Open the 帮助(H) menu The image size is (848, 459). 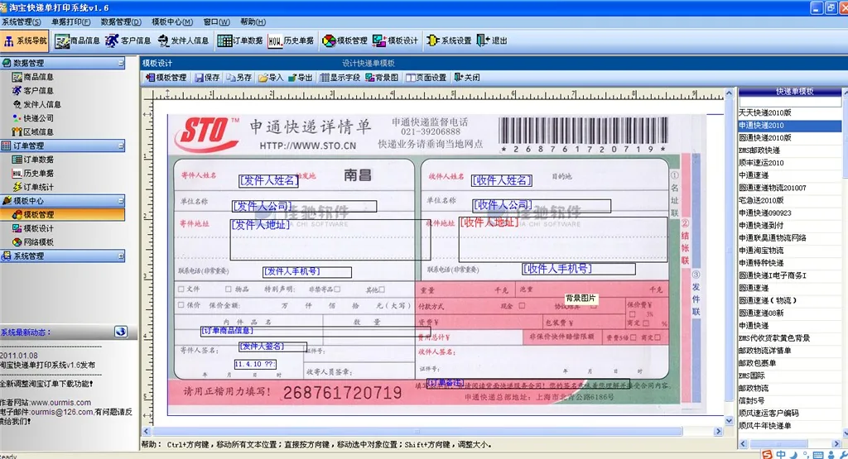point(253,22)
